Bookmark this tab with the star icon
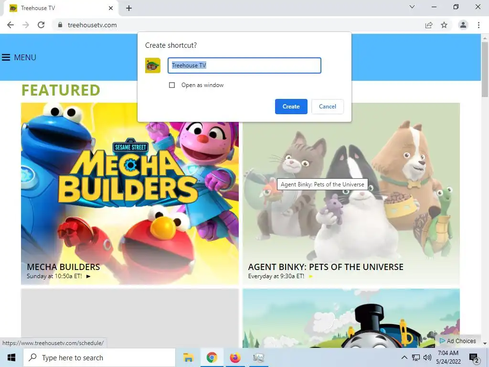Image resolution: width=489 pixels, height=367 pixels. 444,25
